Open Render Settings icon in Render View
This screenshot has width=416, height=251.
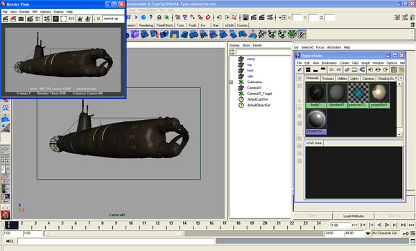47,19
